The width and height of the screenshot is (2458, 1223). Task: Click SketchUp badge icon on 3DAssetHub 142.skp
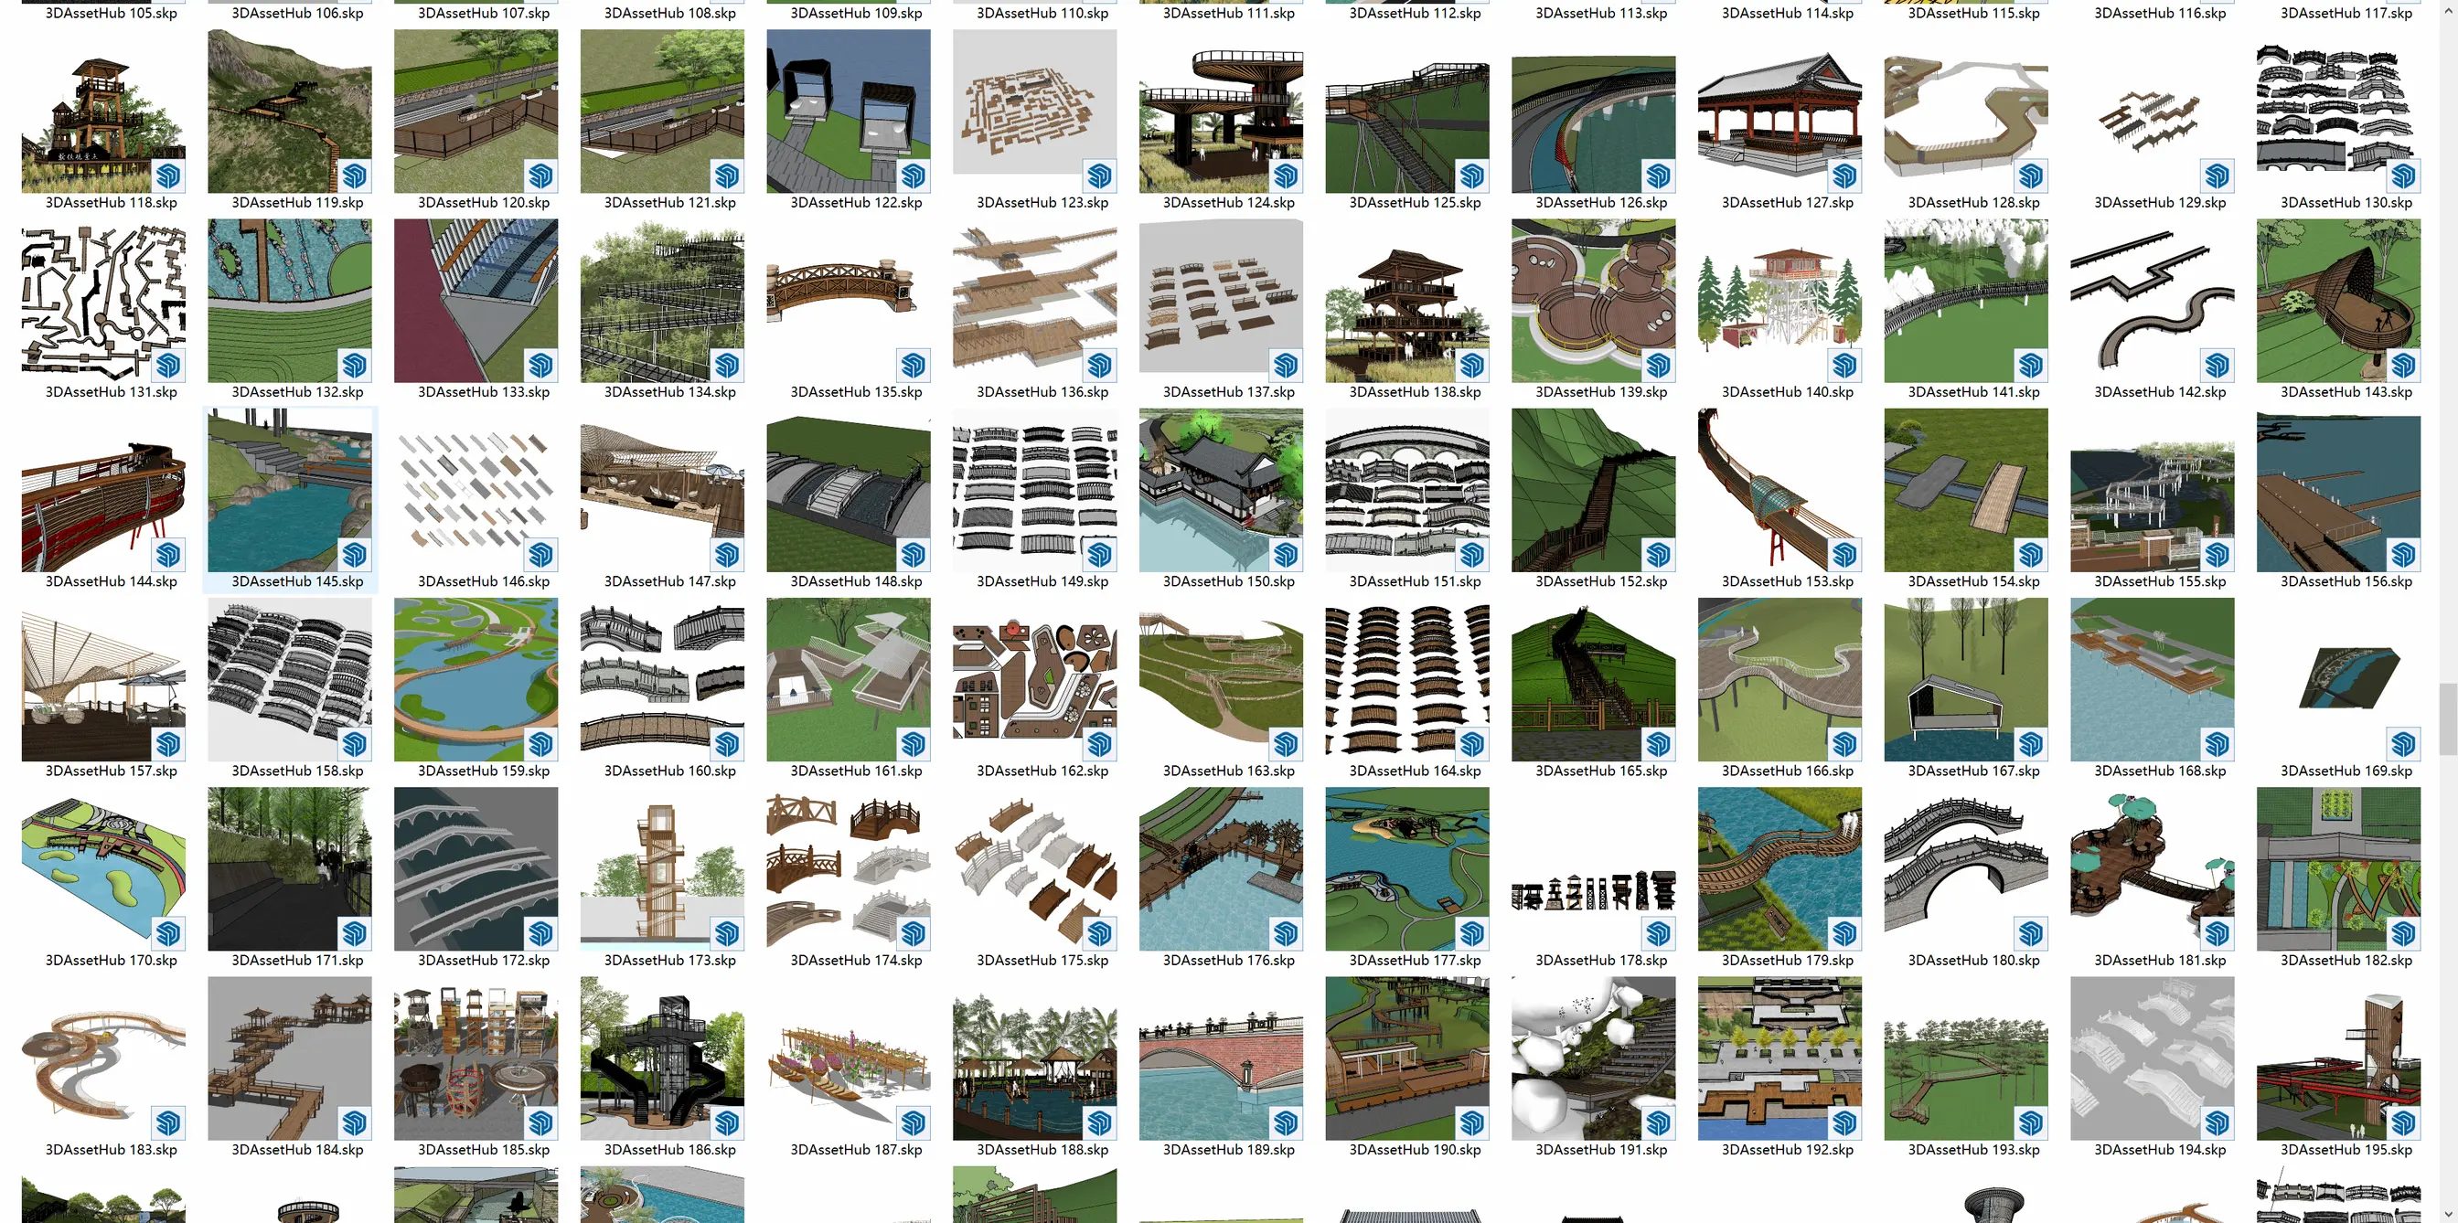pyautogui.click(x=2217, y=366)
